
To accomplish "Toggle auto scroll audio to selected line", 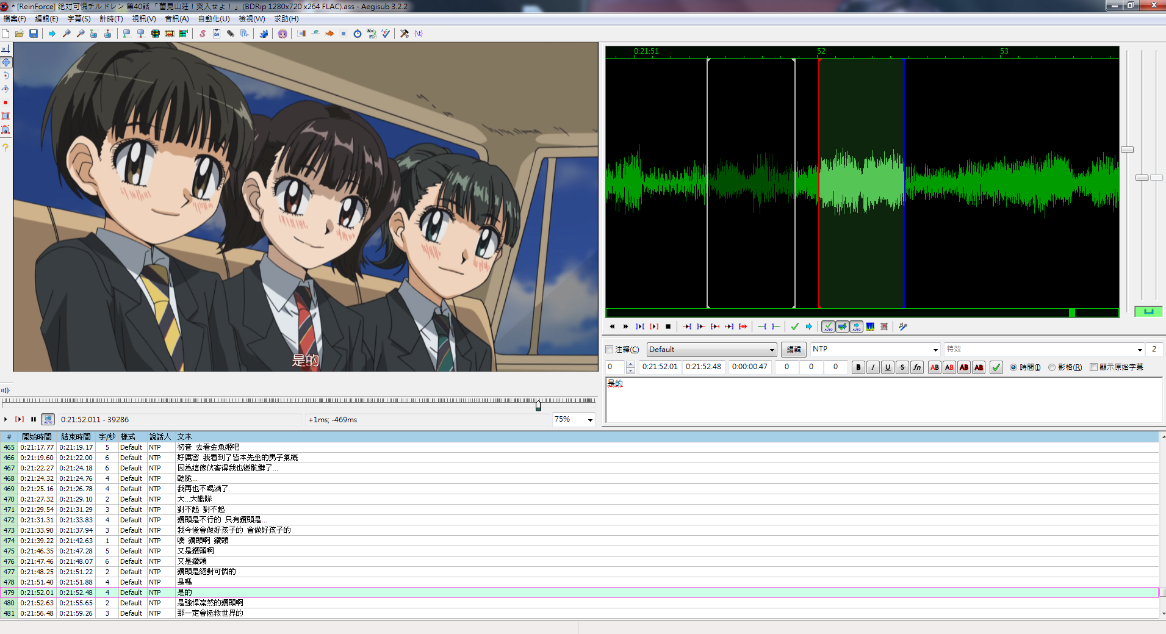I will (x=856, y=326).
